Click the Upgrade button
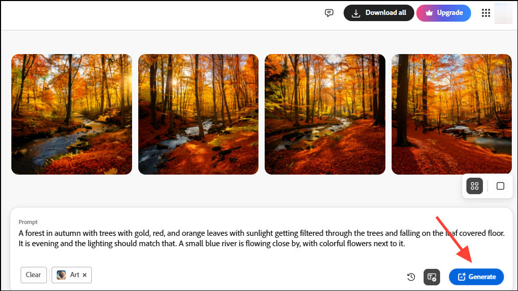This screenshot has height=291, width=518. click(443, 13)
